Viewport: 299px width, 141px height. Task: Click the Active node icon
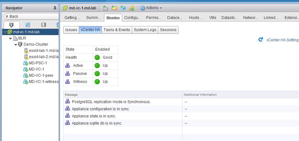[x=68, y=66]
